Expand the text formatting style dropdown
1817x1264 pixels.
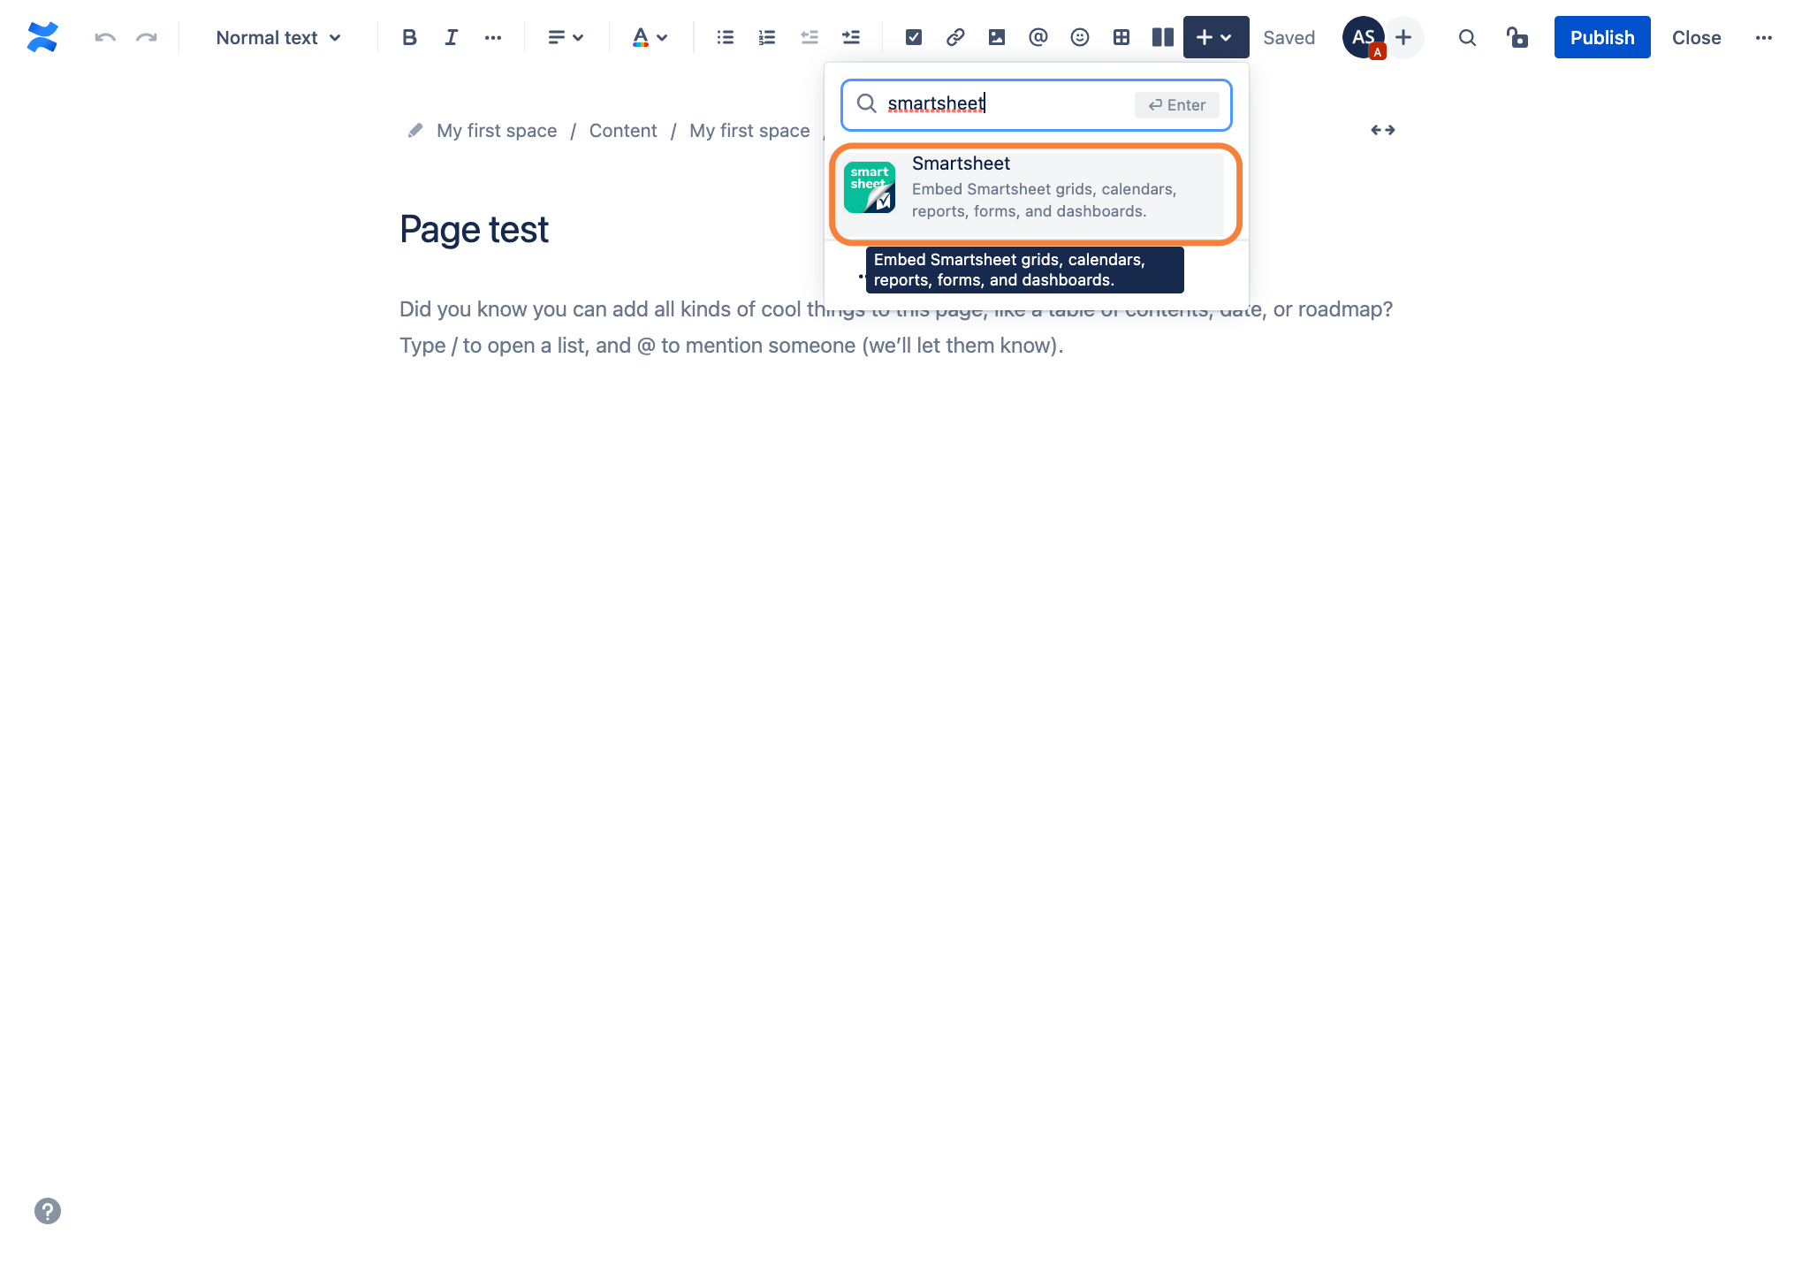click(x=276, y=37)
